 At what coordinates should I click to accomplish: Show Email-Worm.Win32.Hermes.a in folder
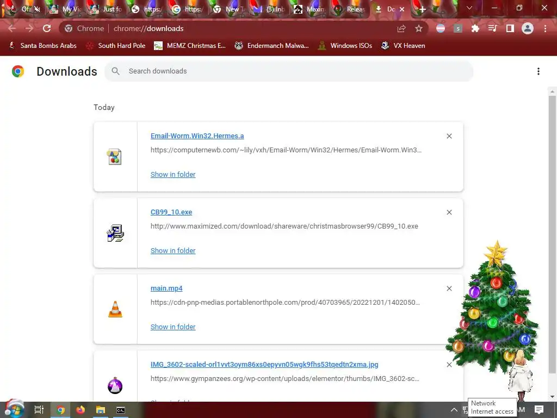[x=173, y=174]
